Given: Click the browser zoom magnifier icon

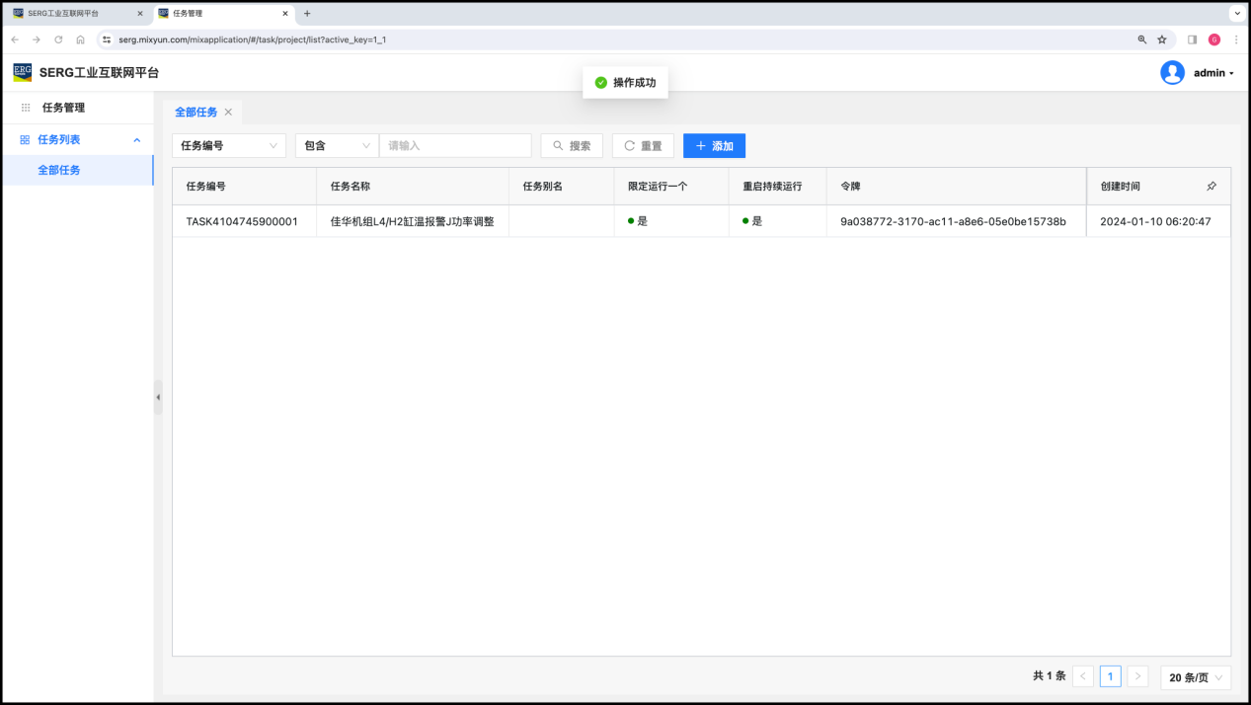Looking at the screenshot, I should click(x=1142, y=39).
